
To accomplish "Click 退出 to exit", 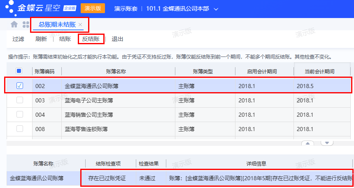I will pos(117,39).
